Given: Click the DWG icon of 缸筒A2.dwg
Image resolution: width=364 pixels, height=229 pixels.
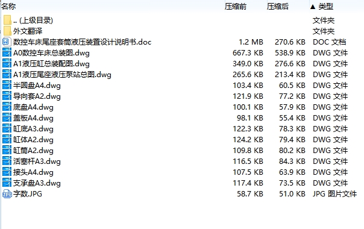Looking at the screenshot, I should point(7,151).
